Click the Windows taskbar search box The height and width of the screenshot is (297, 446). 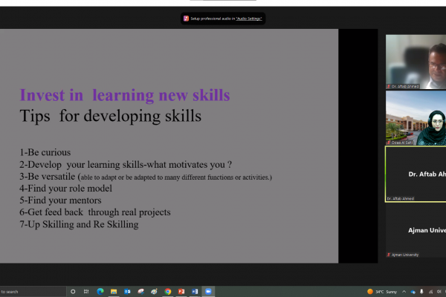point(30,291)
